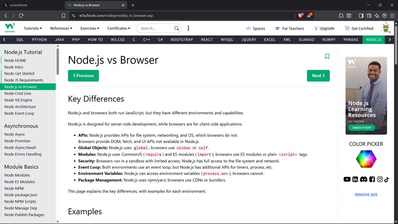Click the site settings icon in address bar
The width and height of the screenshot is (398, 224).
pos(74,16)
